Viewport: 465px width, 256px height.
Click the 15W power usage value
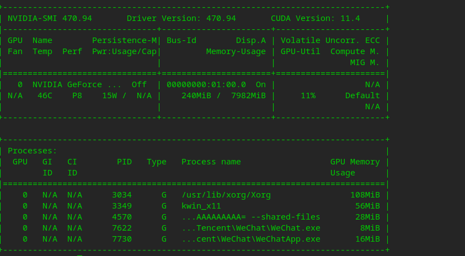point(109,96)
